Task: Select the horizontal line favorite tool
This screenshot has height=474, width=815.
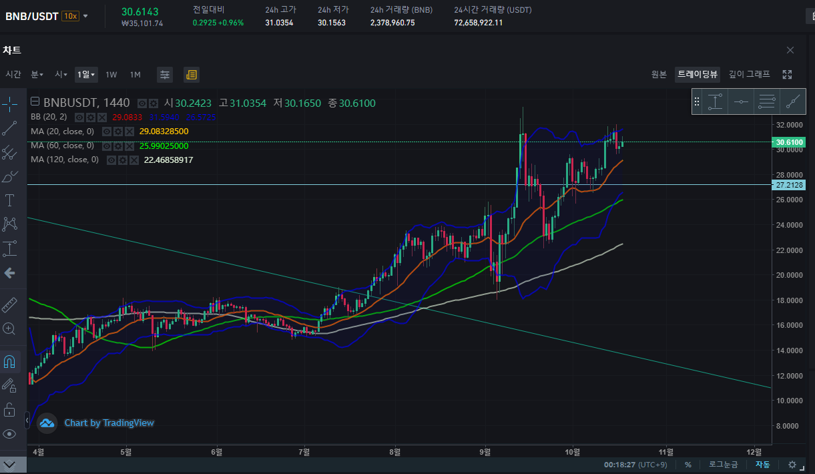Action: coord(741,101)
